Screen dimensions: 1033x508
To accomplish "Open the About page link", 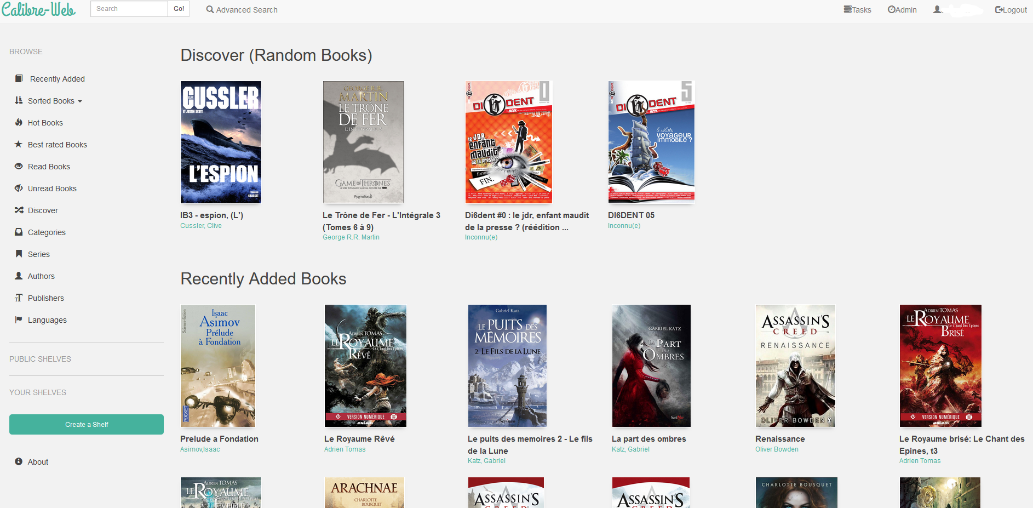I will click(x=38, y=462).
